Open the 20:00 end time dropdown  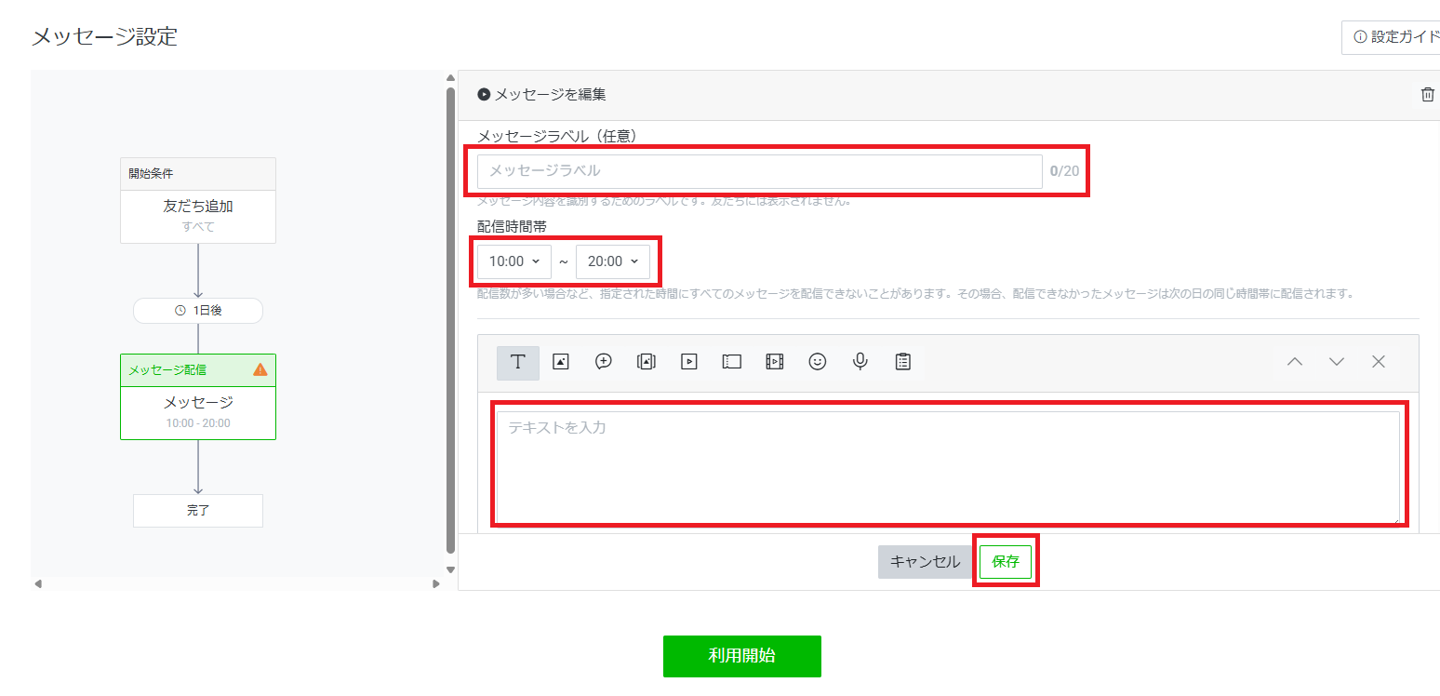click(613, 261)
